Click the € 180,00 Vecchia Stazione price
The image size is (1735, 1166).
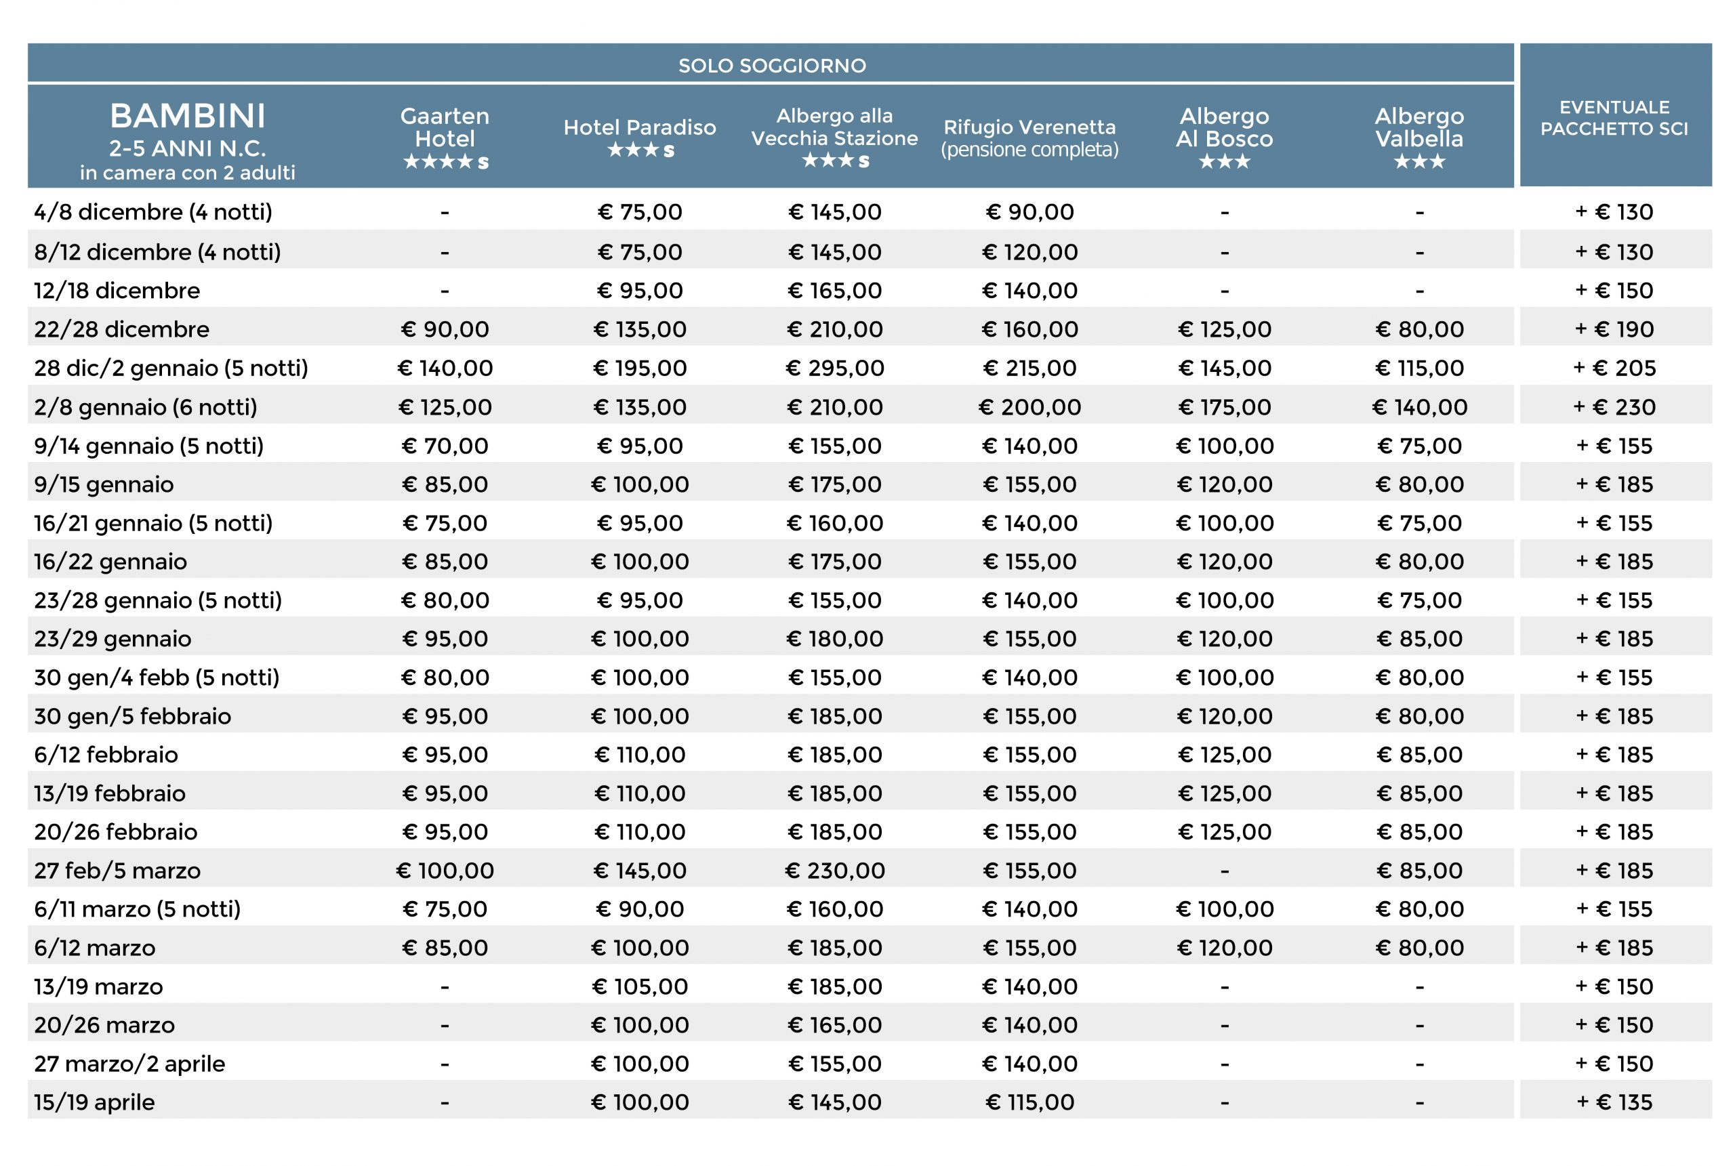pyautogui.click(x=835, y=639)
